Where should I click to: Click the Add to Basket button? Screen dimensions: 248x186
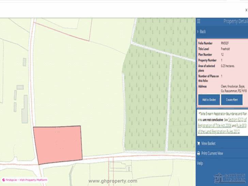tap(209, 99)
